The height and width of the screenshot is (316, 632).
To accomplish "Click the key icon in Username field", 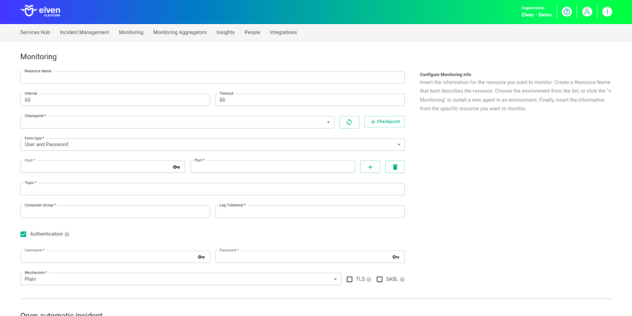I will click(201, 257).
